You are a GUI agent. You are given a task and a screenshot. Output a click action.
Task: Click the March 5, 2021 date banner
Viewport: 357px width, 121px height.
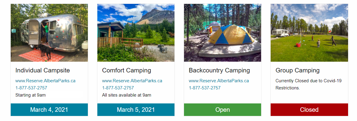coord(136,110)
